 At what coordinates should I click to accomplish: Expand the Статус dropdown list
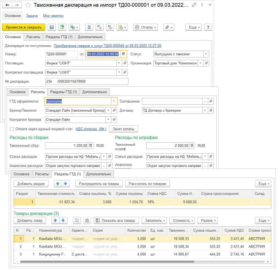(206, 54)
